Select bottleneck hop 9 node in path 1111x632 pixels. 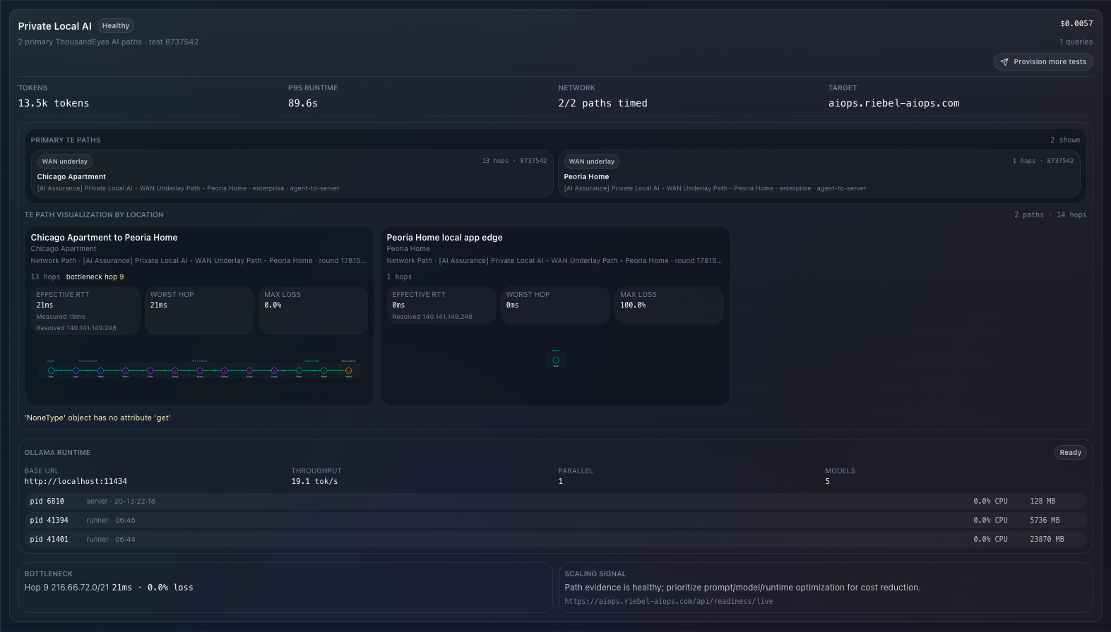click(249, 370)
